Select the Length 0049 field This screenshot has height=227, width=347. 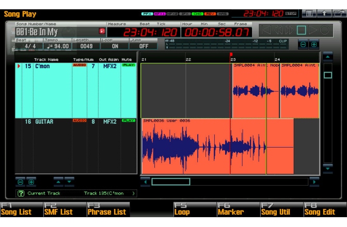click(x=86, y=46)
